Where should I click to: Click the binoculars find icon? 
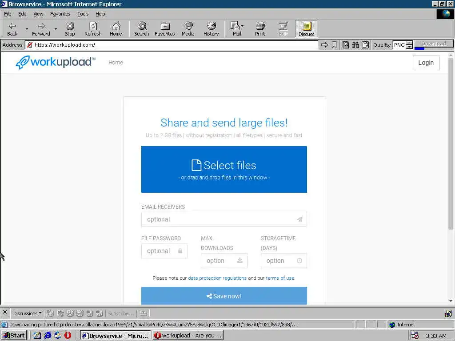(355, 45)
